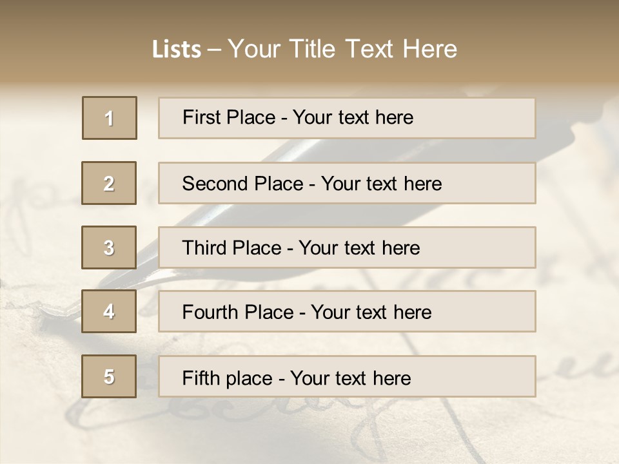Click the bold word "Lists" in the title
This screenshot has width=619, height=464.
click(177, 50)
